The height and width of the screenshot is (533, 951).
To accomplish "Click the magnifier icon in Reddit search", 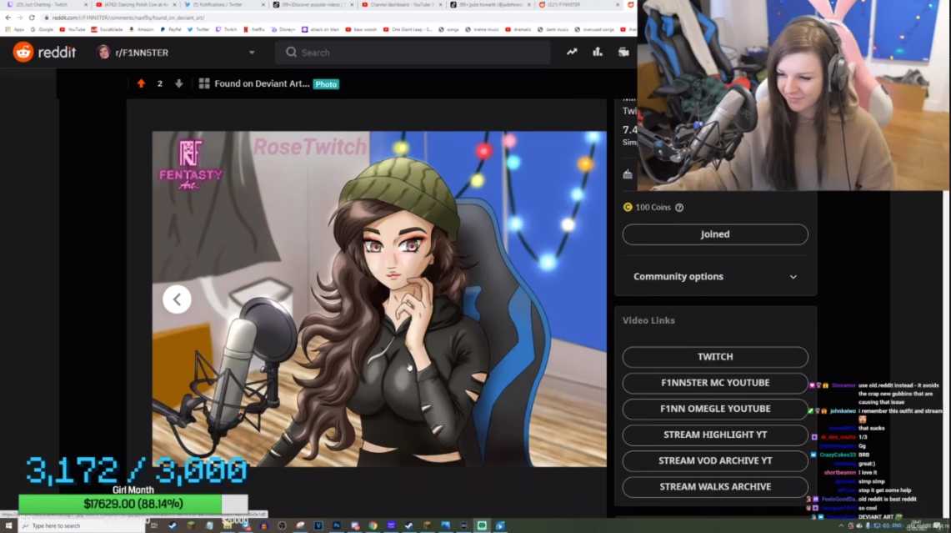I will tap(291, 53).
